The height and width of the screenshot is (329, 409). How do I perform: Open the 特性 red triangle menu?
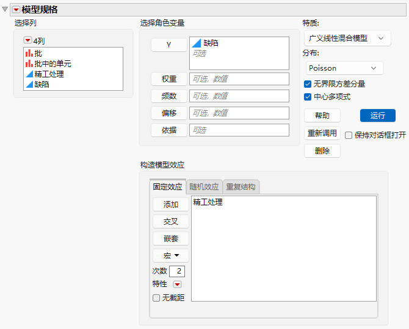(x=178, y=285)
